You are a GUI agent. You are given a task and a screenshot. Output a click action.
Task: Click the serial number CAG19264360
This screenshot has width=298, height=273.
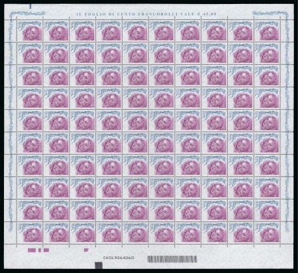pyautogui.click(x=119, y=258)
